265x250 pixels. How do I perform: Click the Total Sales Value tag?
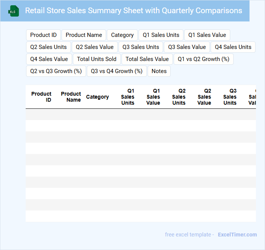147,59
